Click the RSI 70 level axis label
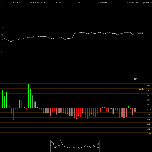Screen dimensions: 152x152 tap(2, 35)
